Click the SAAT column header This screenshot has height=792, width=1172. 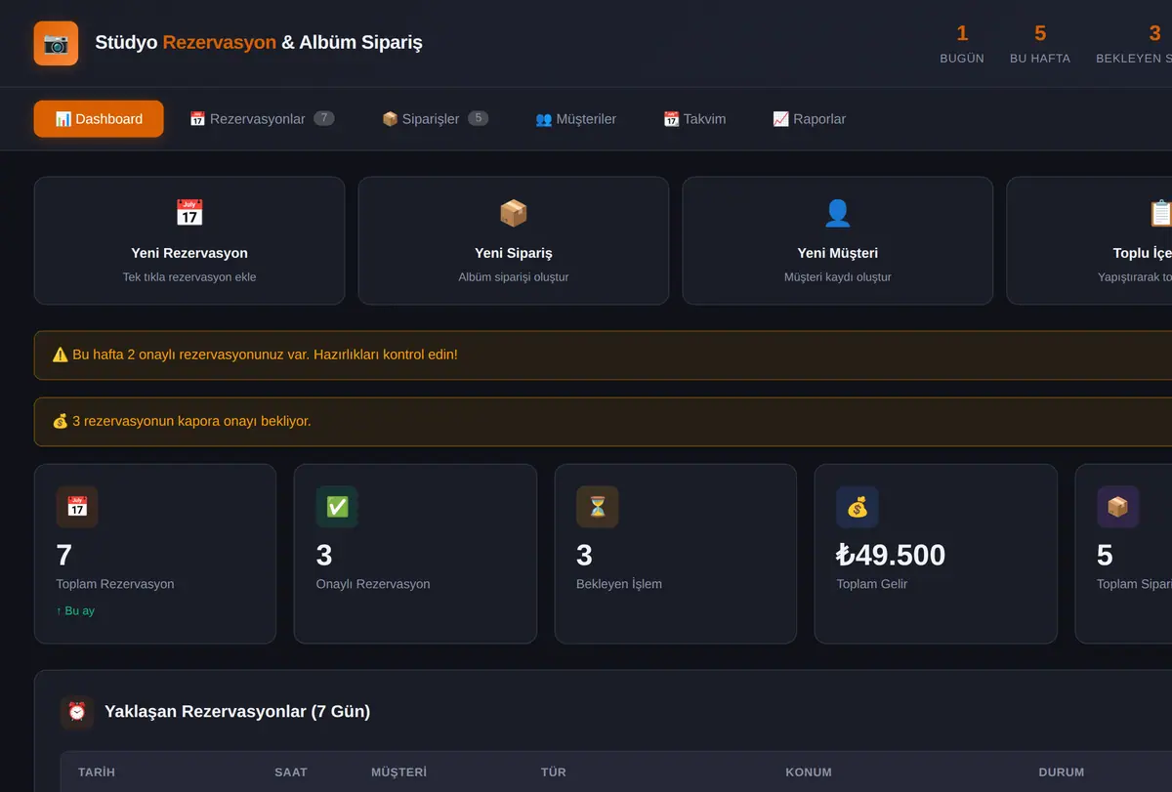(291, 771)
